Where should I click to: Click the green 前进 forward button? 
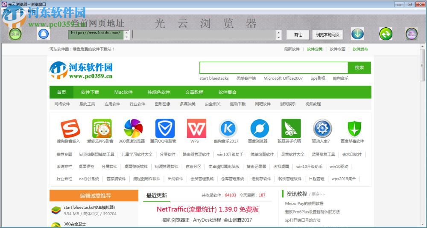tap(15, 34)
